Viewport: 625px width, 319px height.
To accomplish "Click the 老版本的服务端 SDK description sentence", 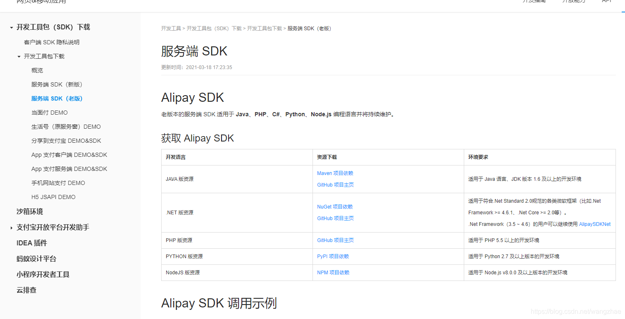I will point(278,115).
